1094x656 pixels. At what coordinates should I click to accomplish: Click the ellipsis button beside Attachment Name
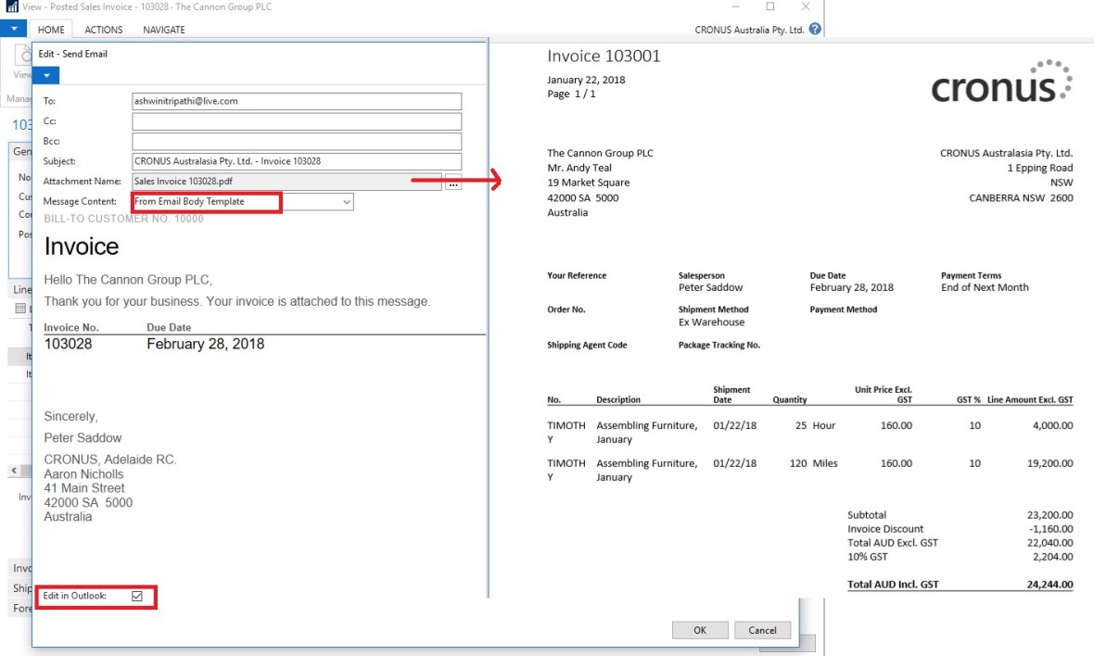[x=453, y=183]
